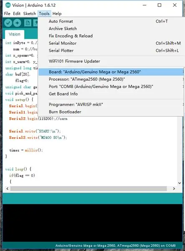The image size is (185, 251).
Task: Open the Edit menu
Action: 17,14
